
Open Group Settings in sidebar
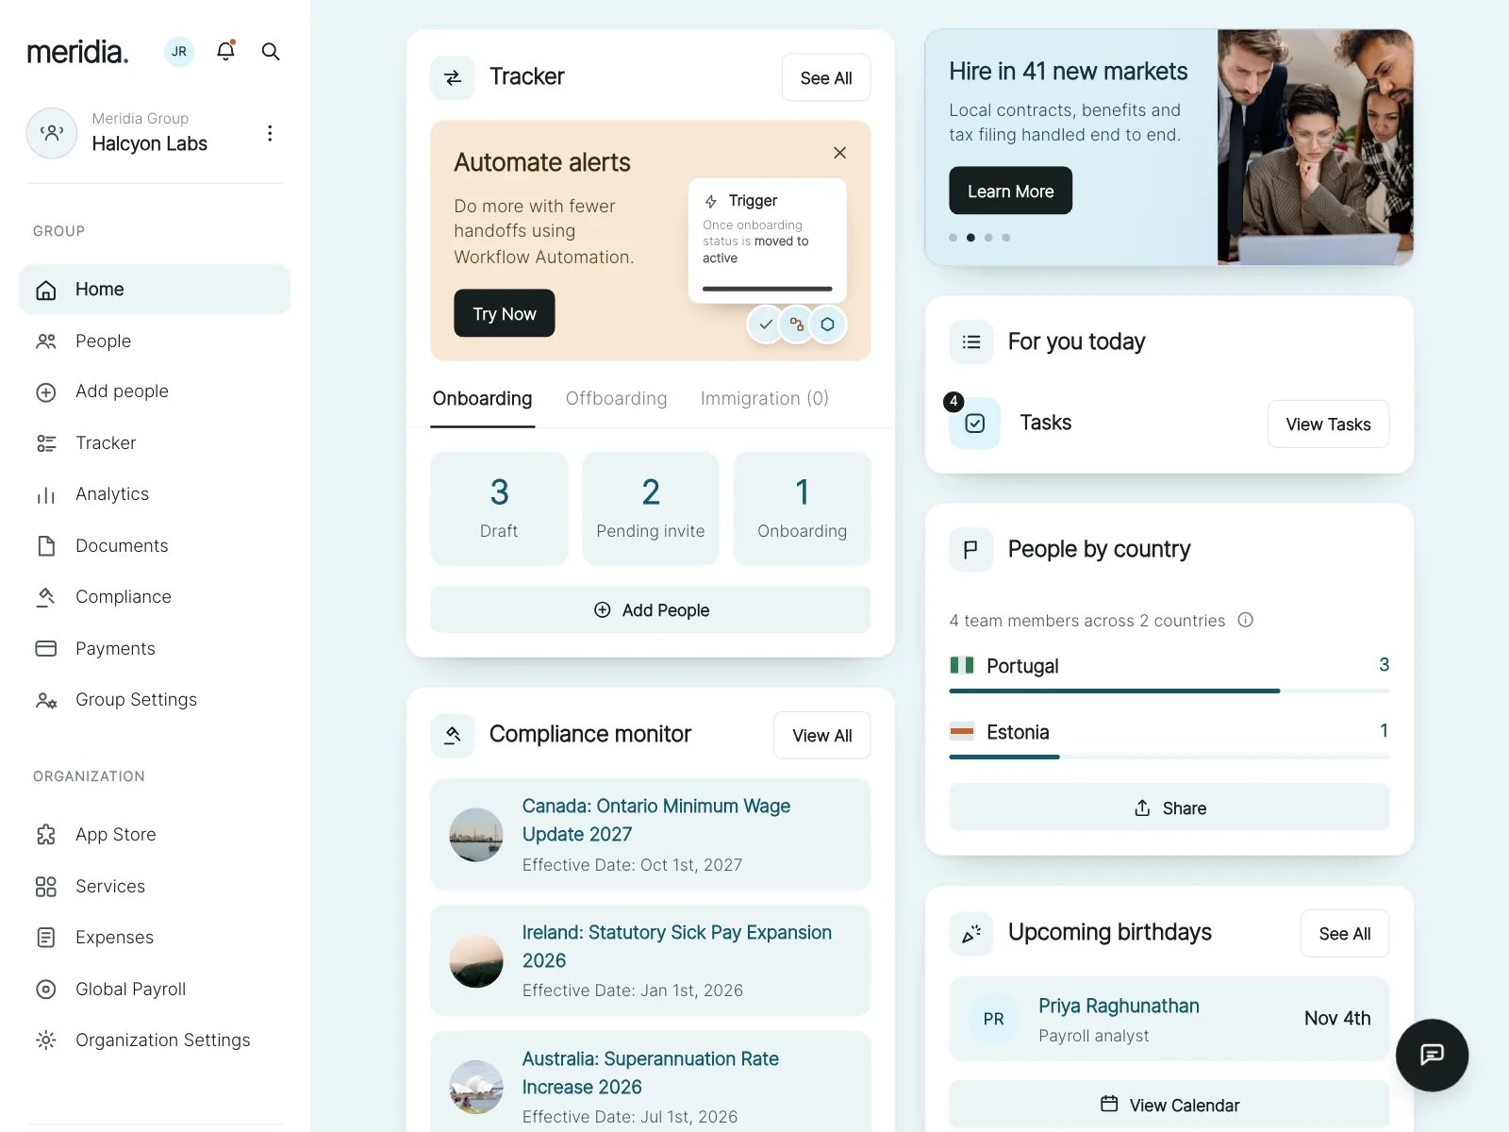[x=155, y=700]
